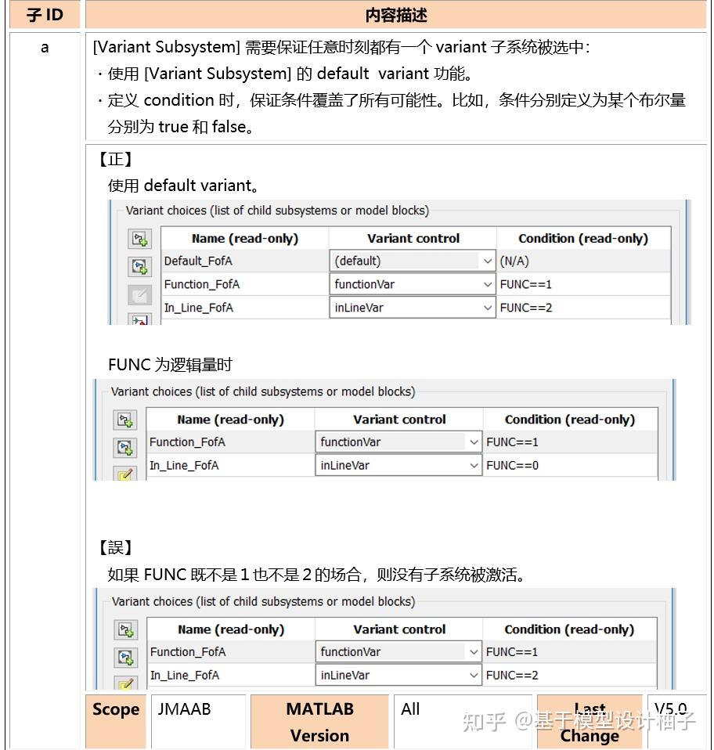Viewport: 714px width, 750px height.
Task: Click Name (read-only) header in default variant example
Action: [x=245, y=238]
